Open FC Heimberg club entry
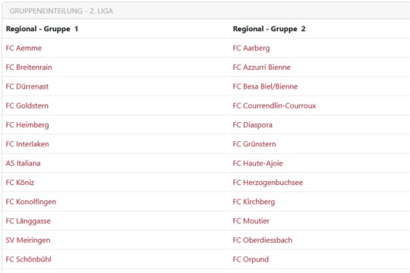 click(x=27, y=125)
